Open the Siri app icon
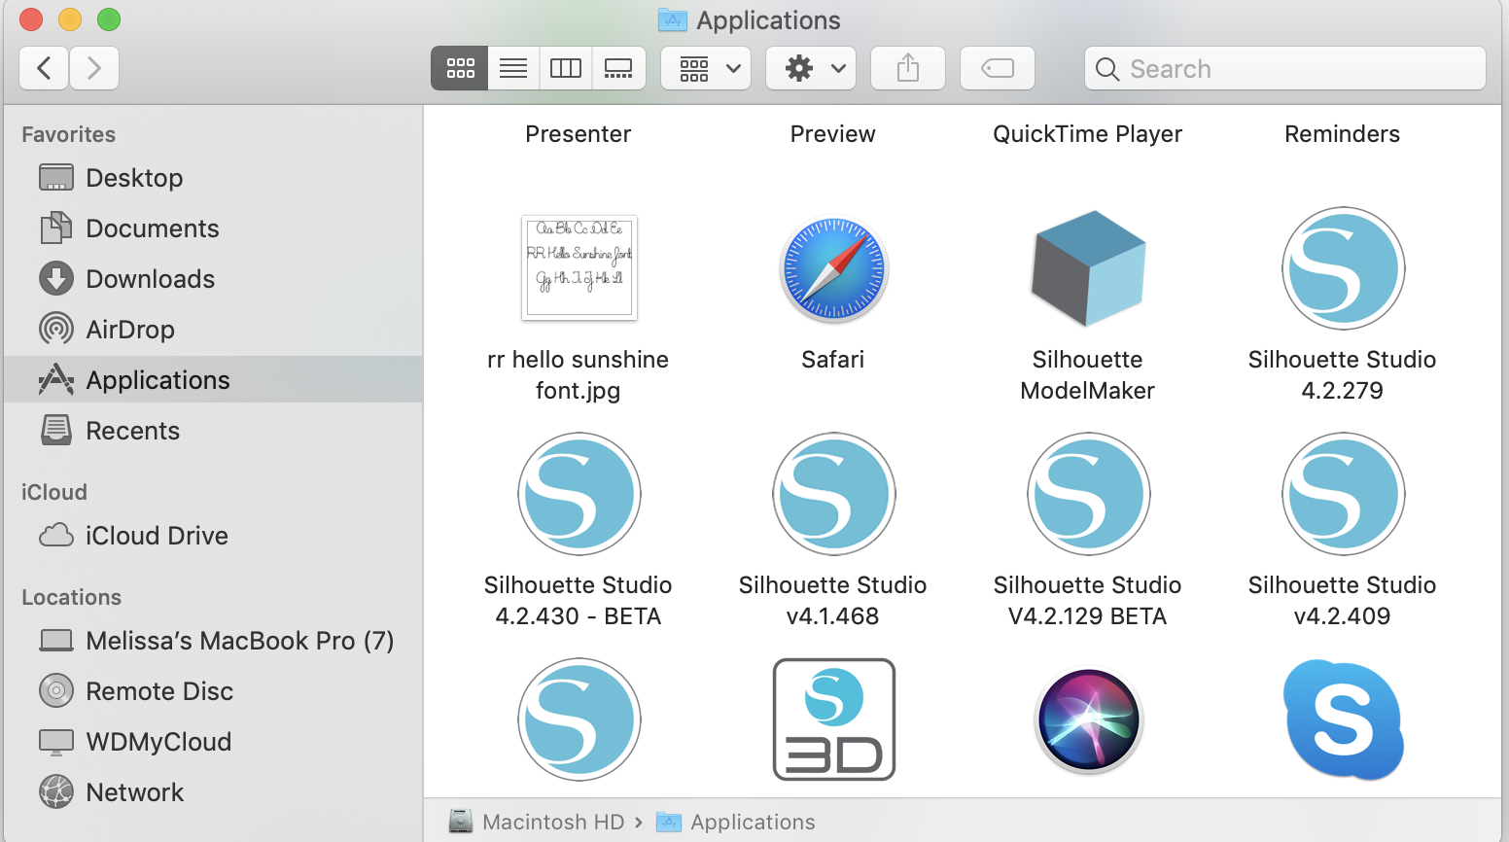1509x842 pixels. point(1087,719)
